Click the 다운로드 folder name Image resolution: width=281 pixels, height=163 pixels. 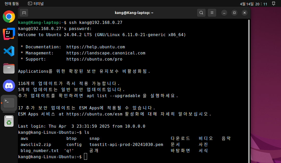[180, 138]
